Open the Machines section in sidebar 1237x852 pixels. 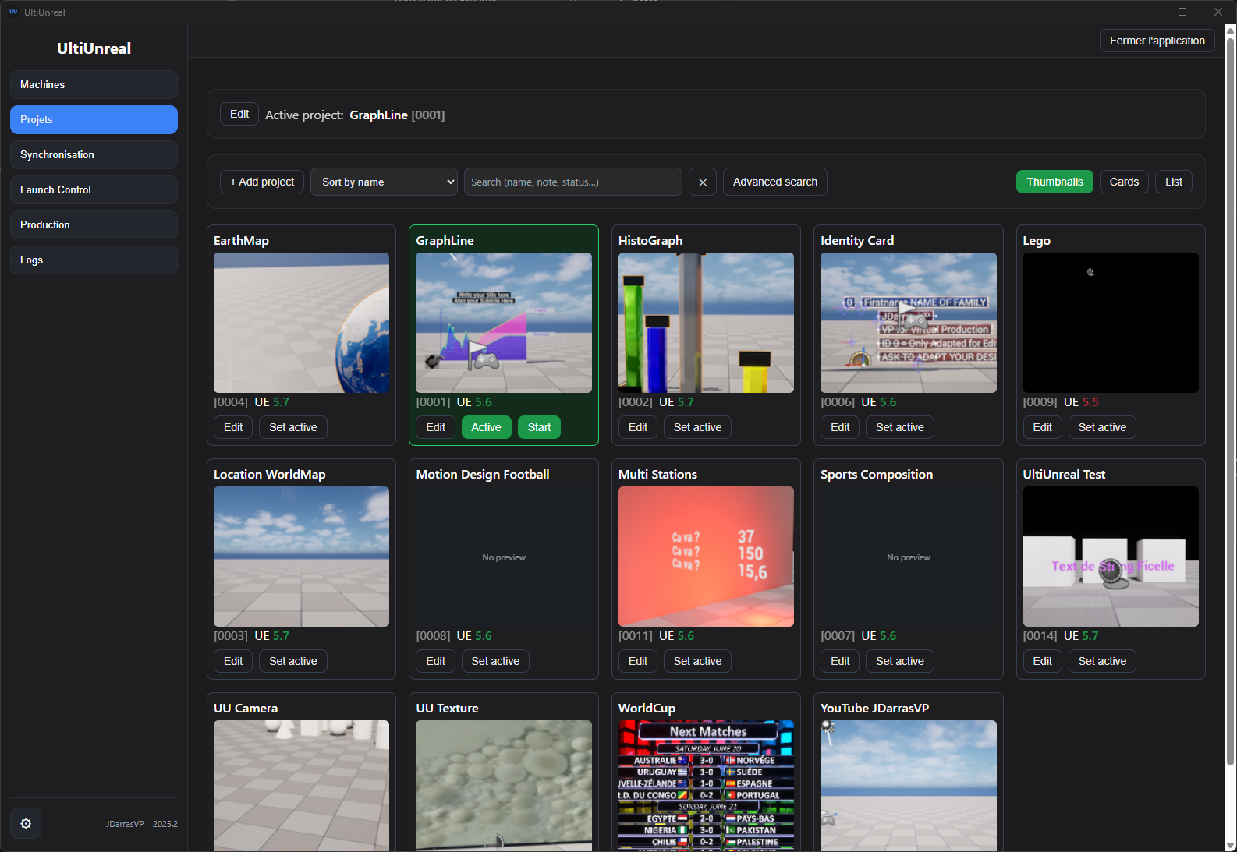[94, 84]
